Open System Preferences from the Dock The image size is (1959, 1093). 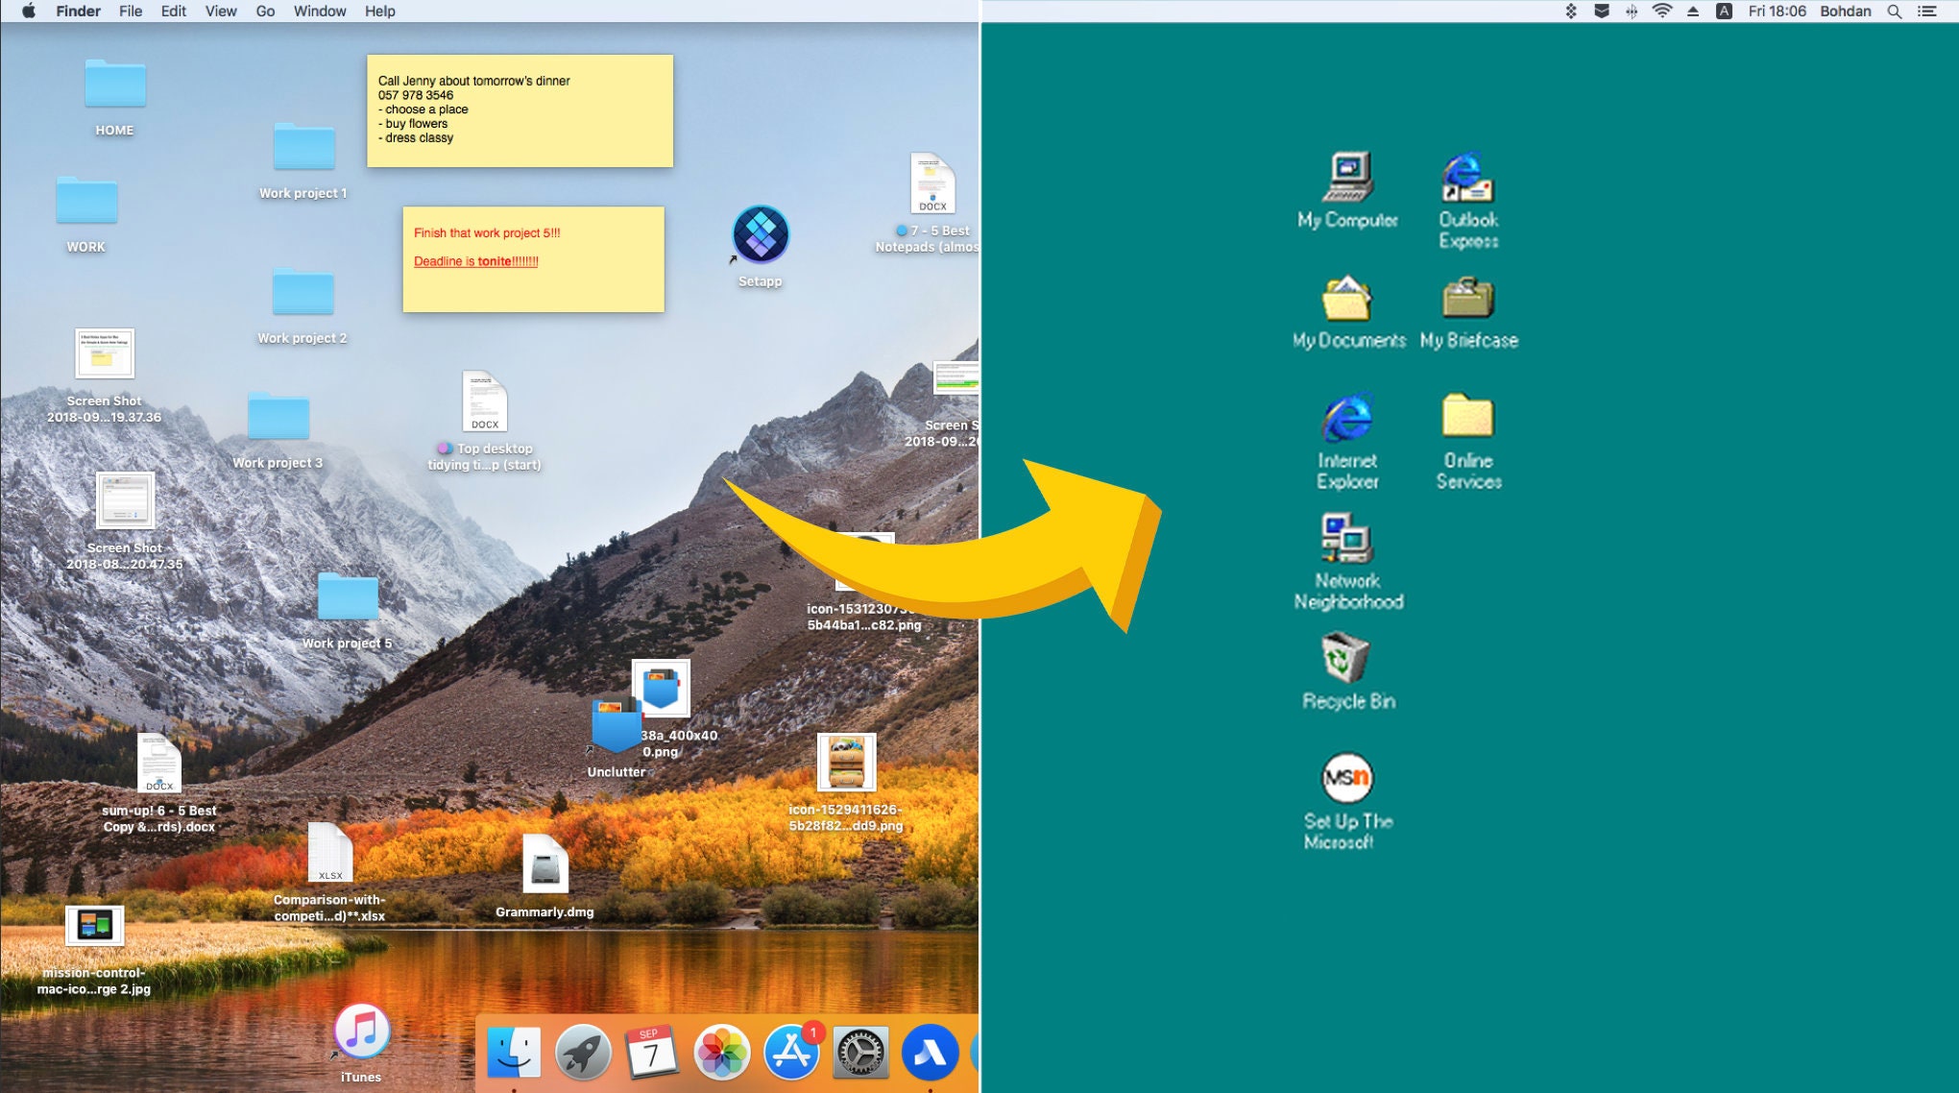pos(860,1052)
